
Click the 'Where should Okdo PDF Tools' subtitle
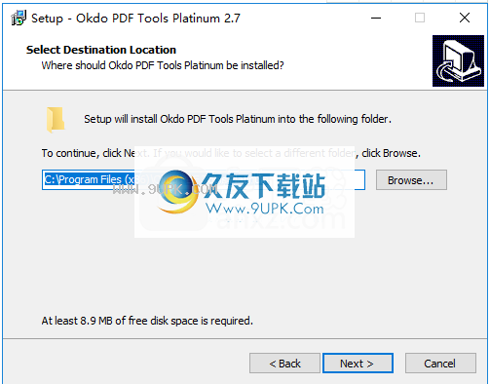click(x=163, y=65)
